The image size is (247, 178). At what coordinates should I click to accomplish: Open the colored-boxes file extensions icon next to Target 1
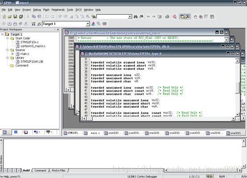point(93,24)
